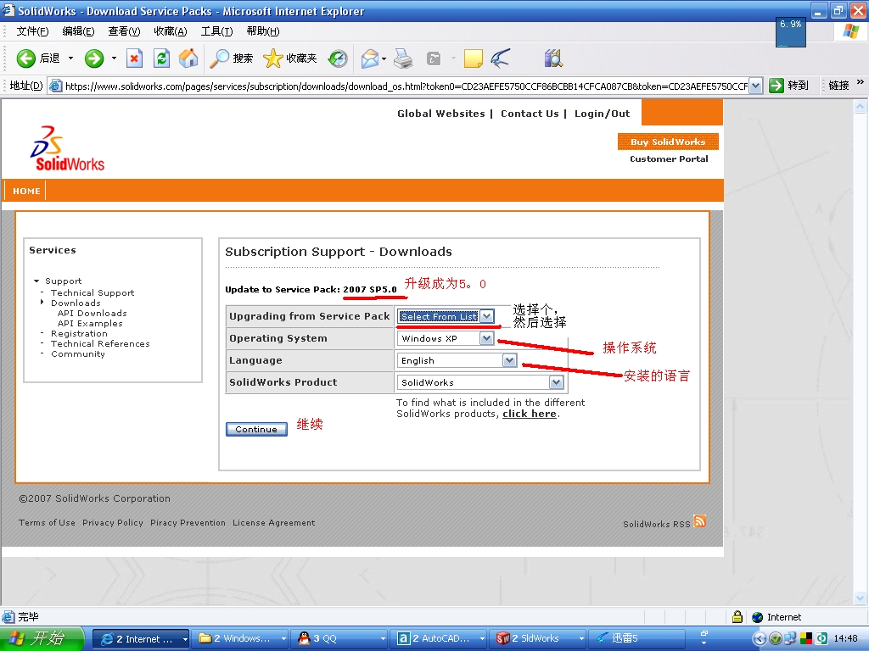Click the License Agreement footer link

[274, 522]
